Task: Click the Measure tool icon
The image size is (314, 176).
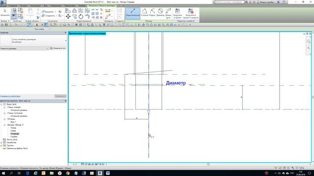Action: point(108,11)
